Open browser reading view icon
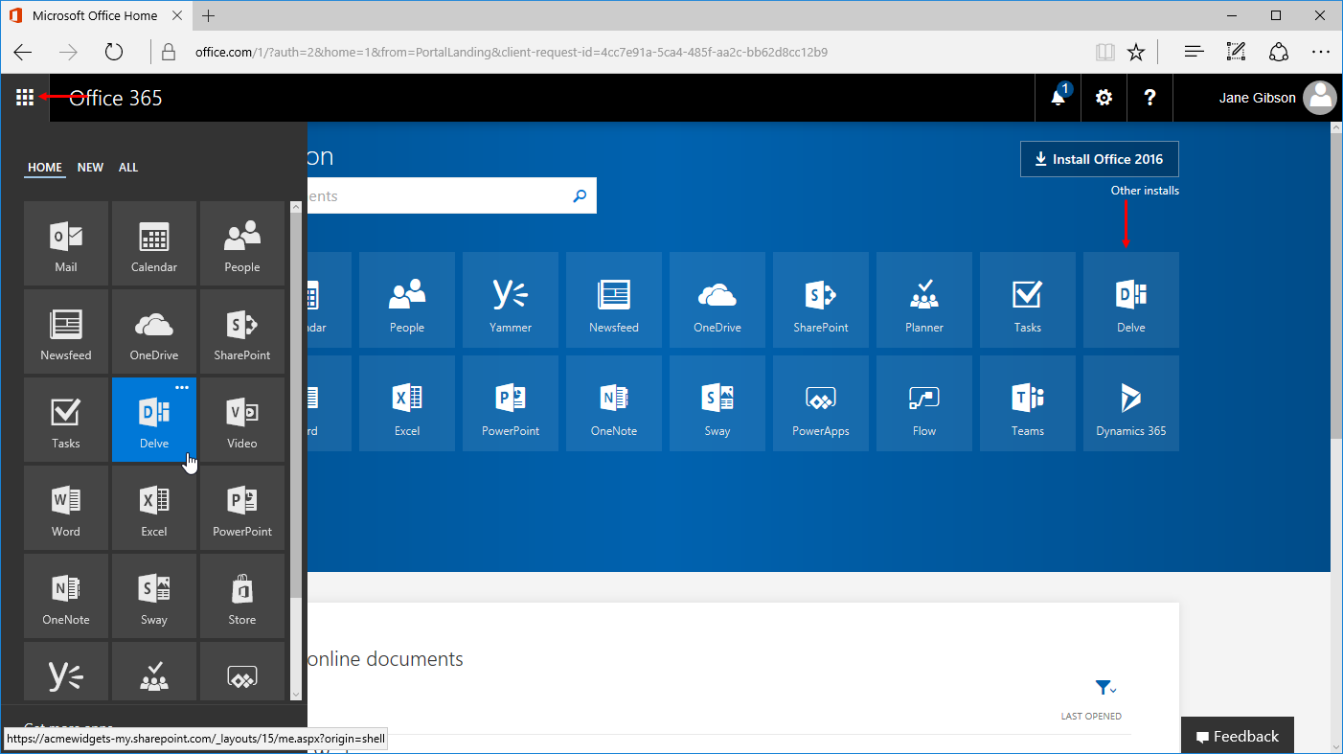 coord(1105,52)
